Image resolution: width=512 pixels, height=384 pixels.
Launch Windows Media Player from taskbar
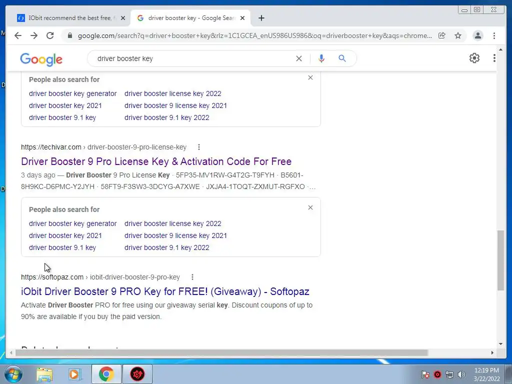(74, 374)
